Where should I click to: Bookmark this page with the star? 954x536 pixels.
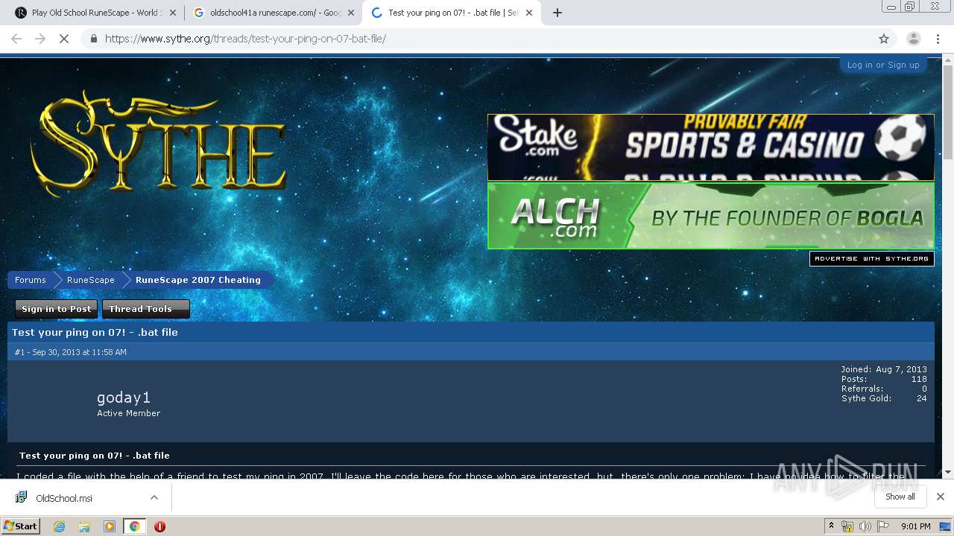(884, 39)
